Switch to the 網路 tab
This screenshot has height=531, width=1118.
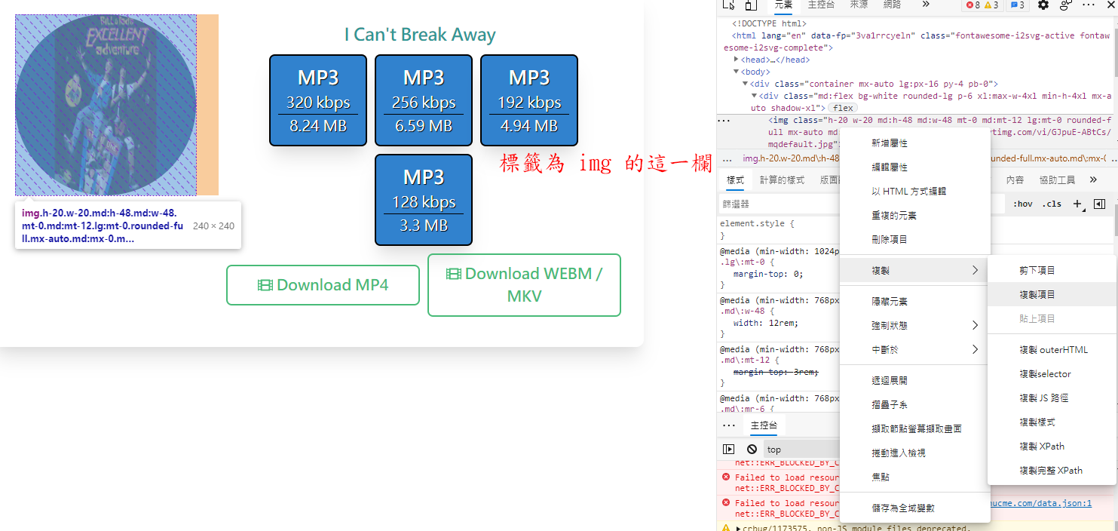tap(892, 5)
